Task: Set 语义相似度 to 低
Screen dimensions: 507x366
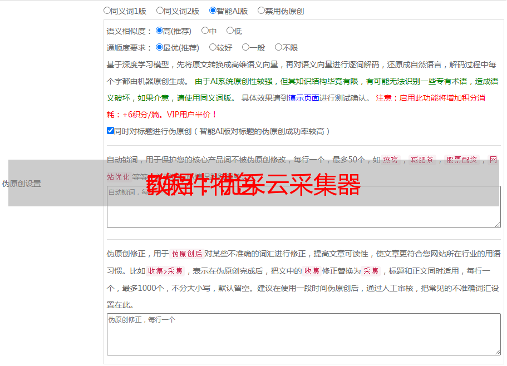Action: (x=230, y=31)
